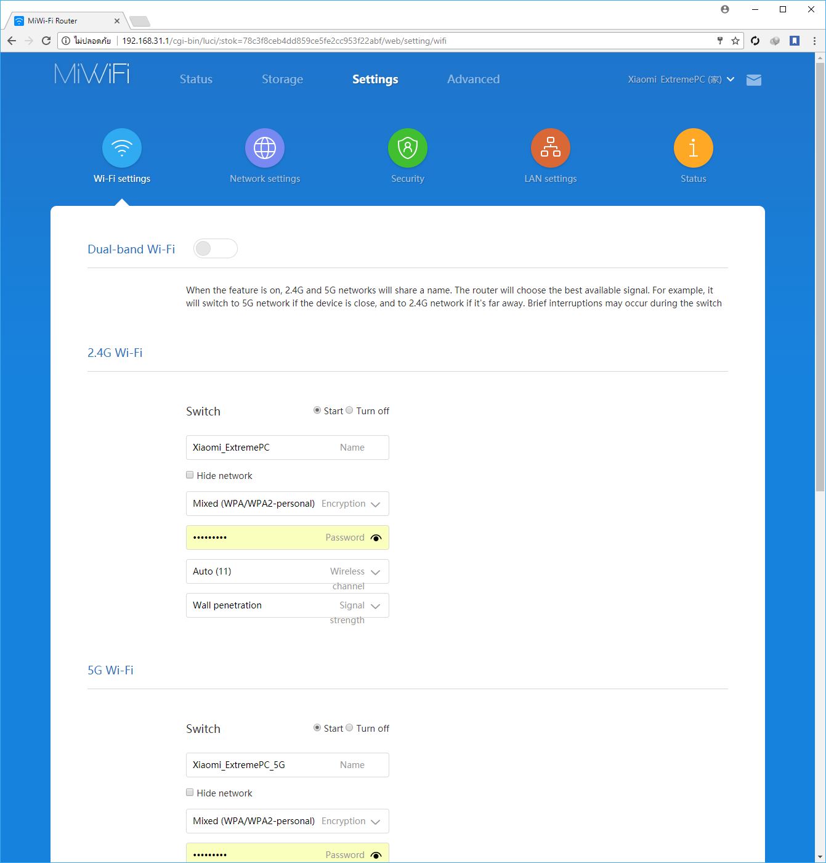Switch to the Advanced tab
Image resolution: width=826 pixels, height=863 pixels.
click(x=473, y=79)
